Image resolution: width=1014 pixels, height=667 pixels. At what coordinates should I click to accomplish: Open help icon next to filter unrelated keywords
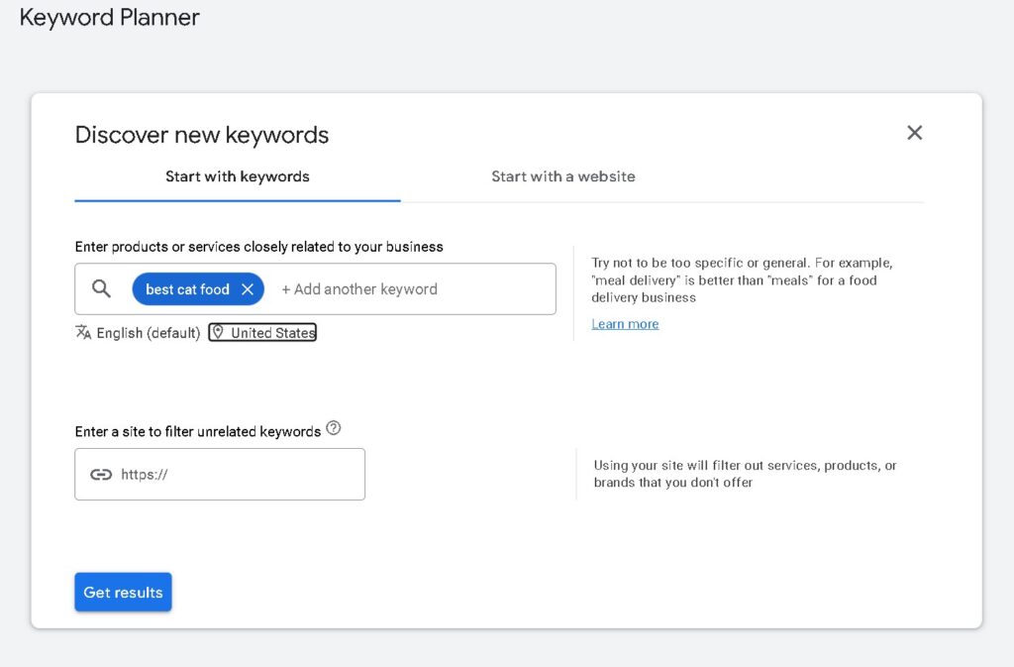[334, 428]
